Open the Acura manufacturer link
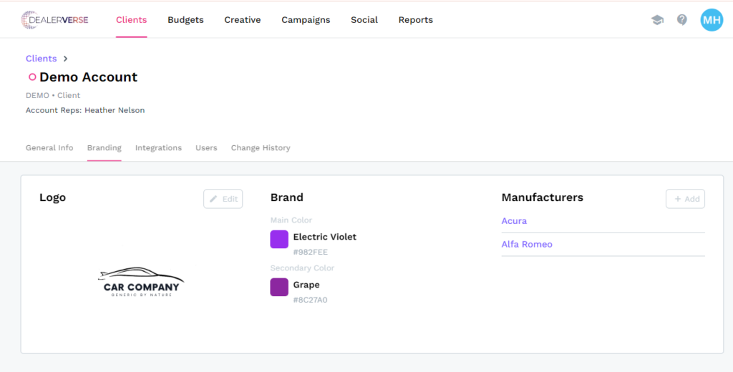Image resolution: width=733 pixels, height=372 pixels. coord(514,221)
